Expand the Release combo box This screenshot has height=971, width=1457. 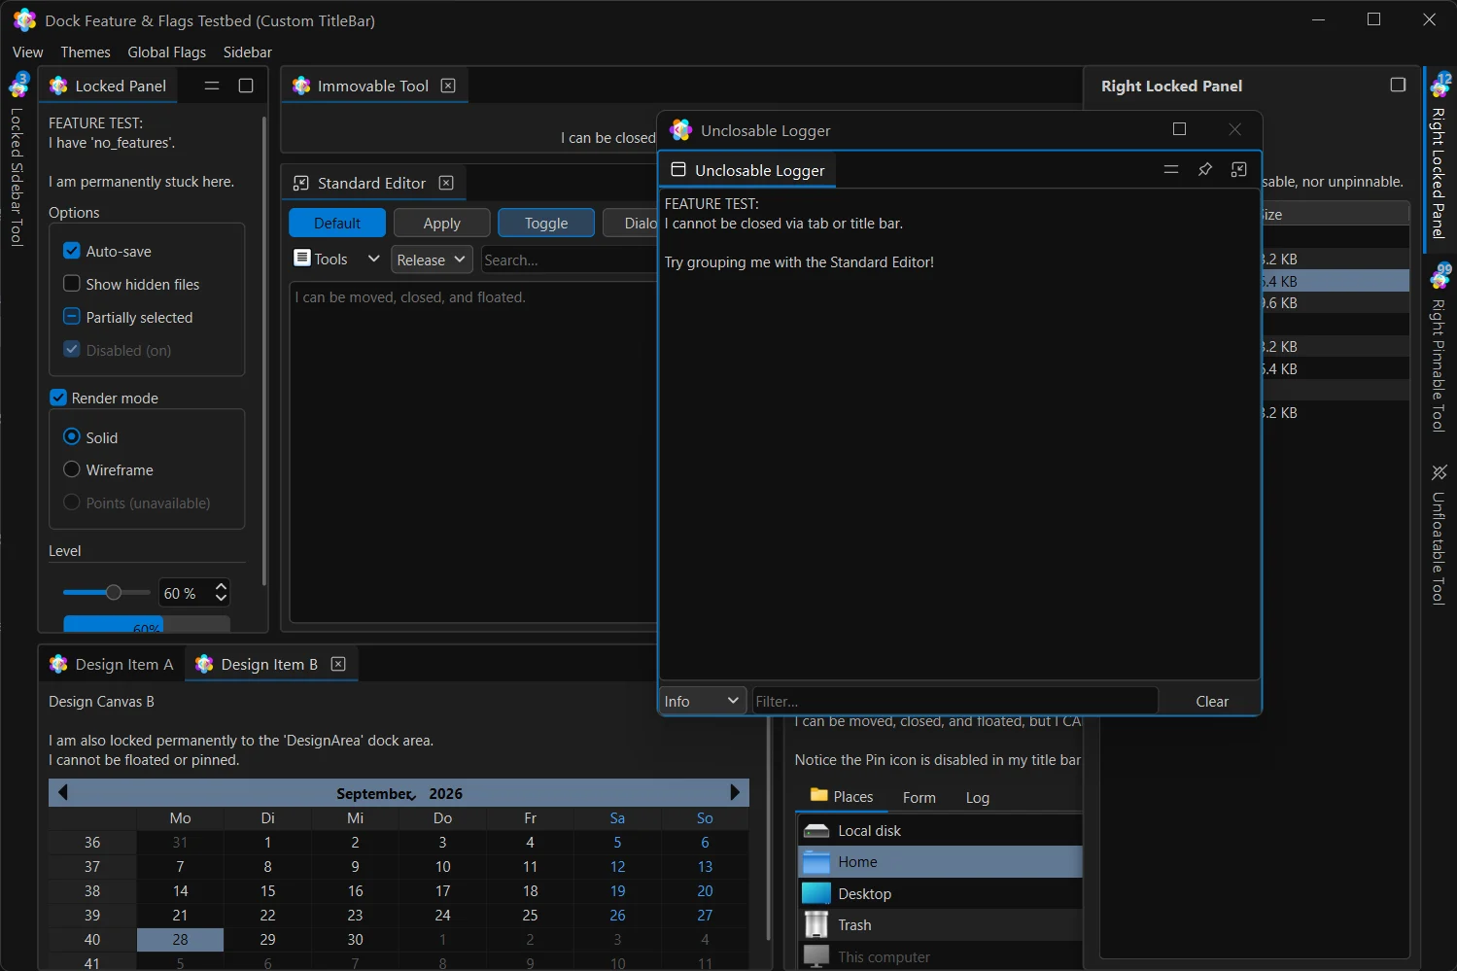(x=432, y=260)
